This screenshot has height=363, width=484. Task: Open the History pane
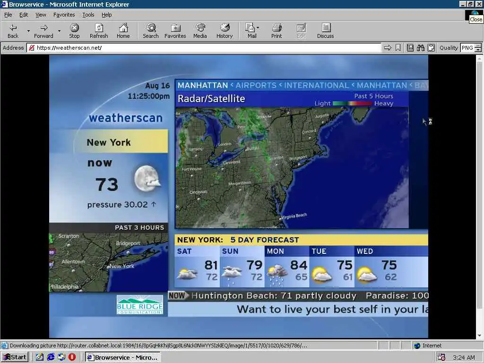point(225,31)
